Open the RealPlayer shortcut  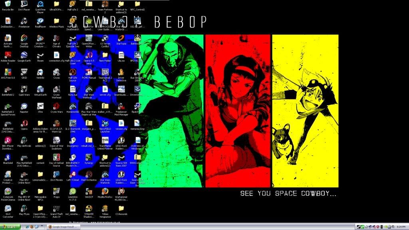[x=40, y=23]
